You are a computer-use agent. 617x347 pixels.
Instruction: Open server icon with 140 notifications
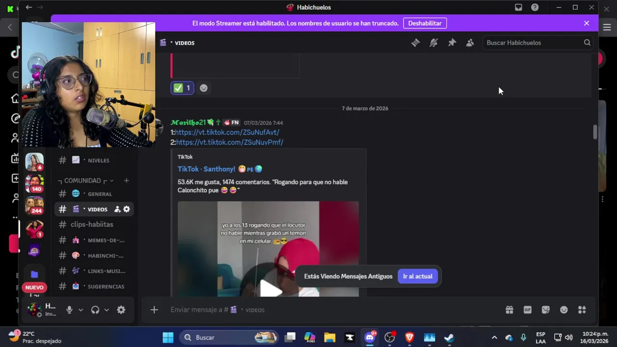tap(34, 183)
